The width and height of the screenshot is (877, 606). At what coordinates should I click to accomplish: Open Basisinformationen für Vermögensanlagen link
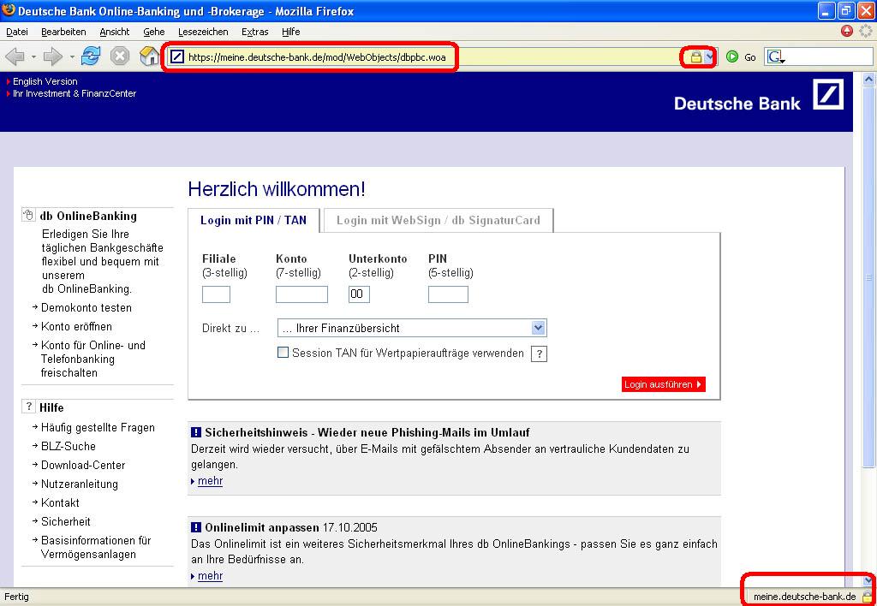tap(96, 547)
